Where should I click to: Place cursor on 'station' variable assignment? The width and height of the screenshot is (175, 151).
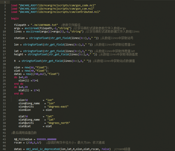pos(20,38)
